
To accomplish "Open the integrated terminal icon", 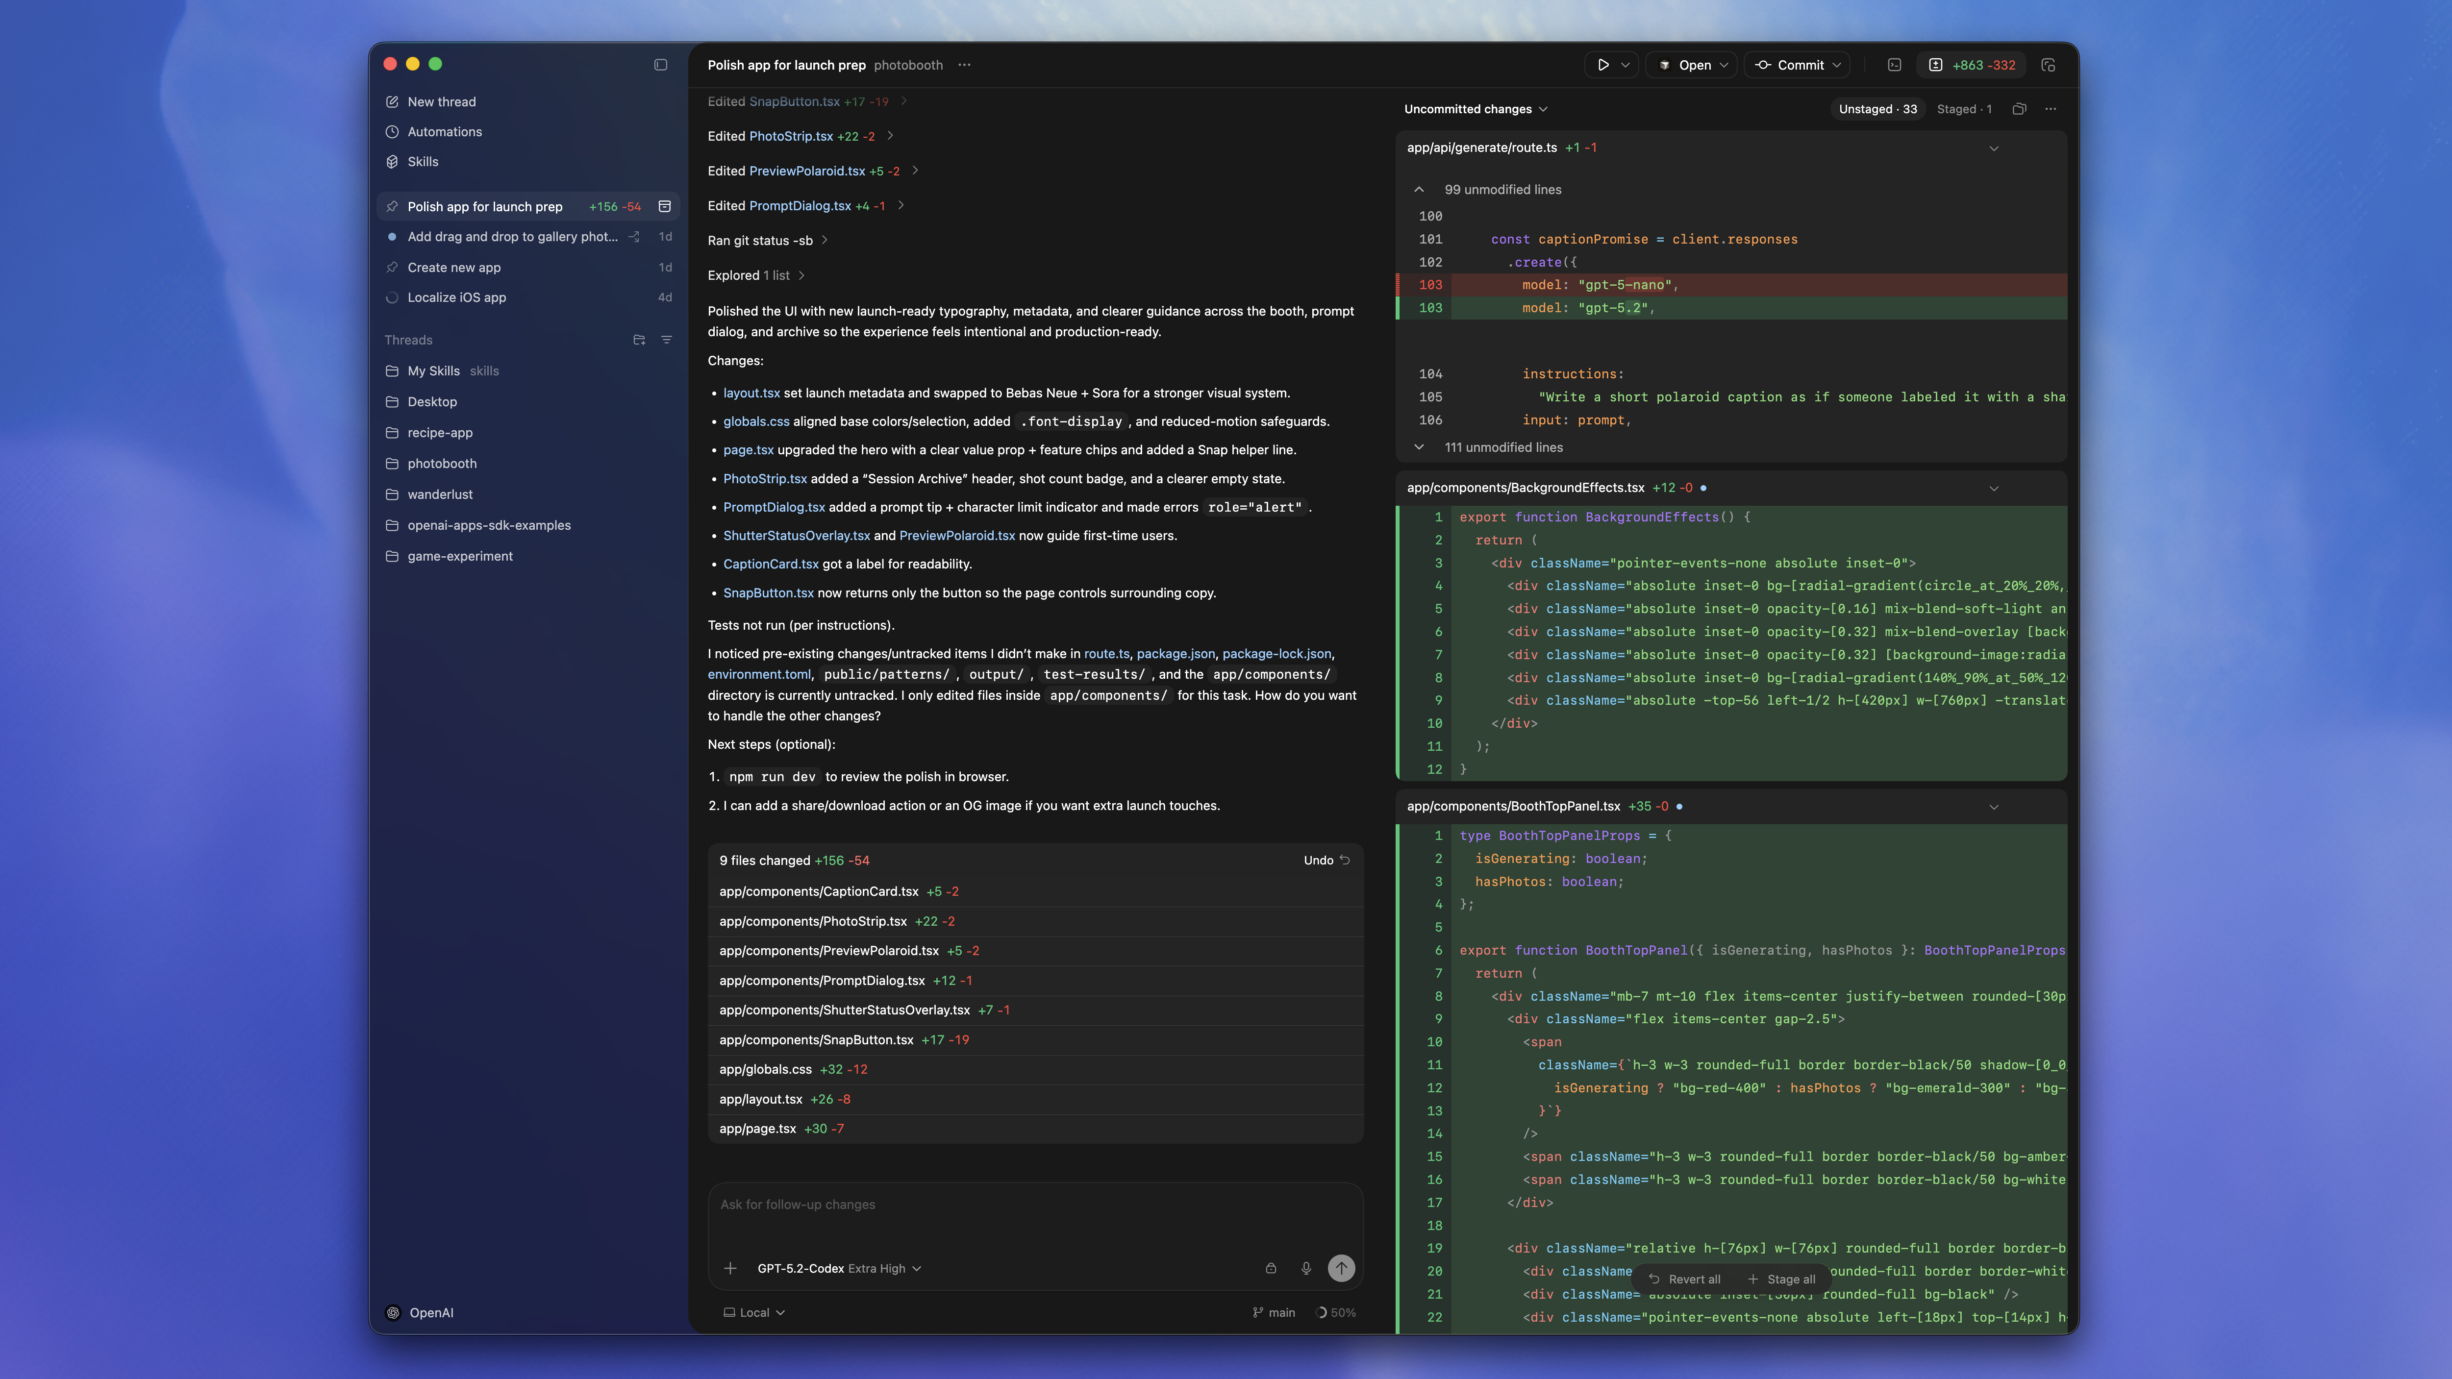I will (x=1893, y=65).
